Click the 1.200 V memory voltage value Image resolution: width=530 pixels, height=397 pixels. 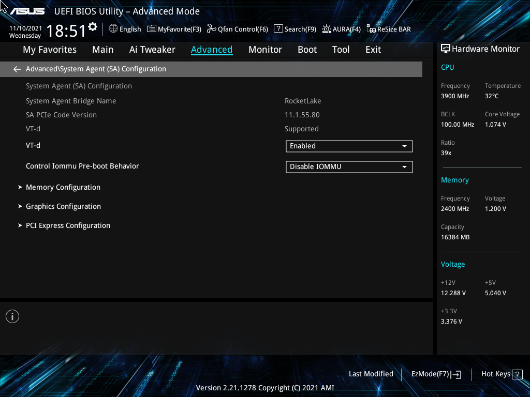point(495,209)
